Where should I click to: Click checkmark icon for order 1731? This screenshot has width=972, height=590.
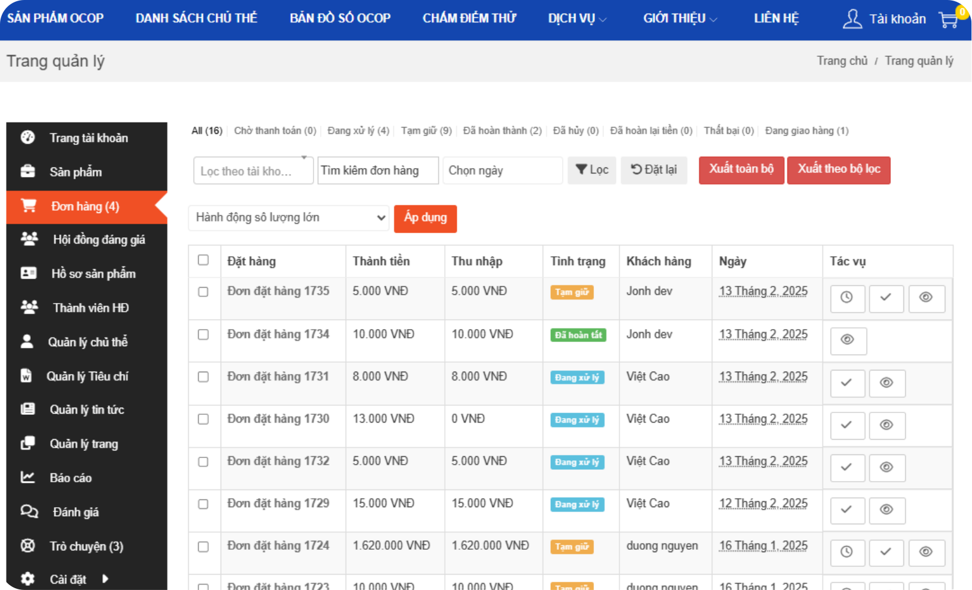[847, 383]
